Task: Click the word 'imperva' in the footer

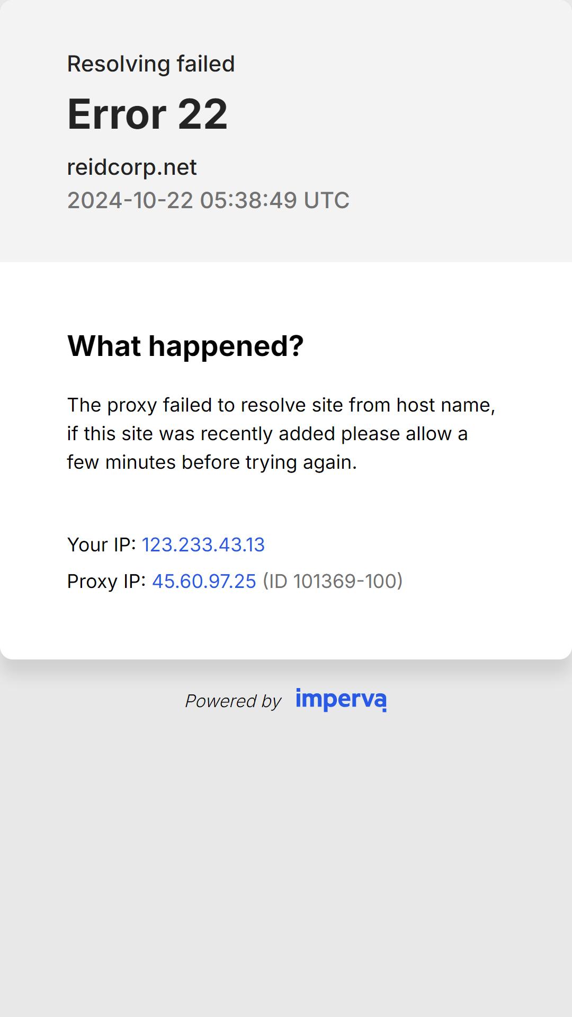Action: tap(341, 700)
